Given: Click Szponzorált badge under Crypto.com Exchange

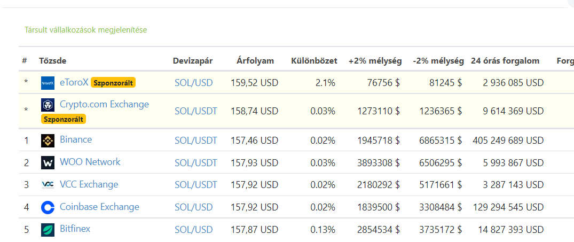Looking at the screenshot, I should 64,119.
